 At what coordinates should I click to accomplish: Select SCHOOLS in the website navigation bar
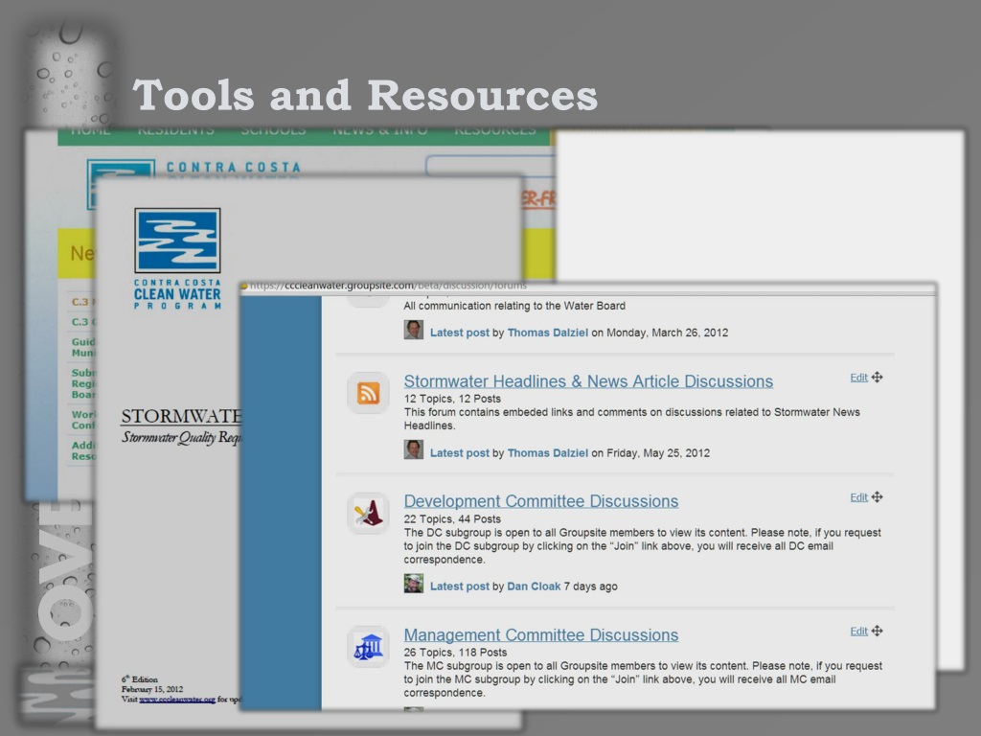pos(273,130)
